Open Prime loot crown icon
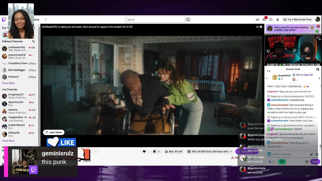322x181 pixels. tap(257, 20)
